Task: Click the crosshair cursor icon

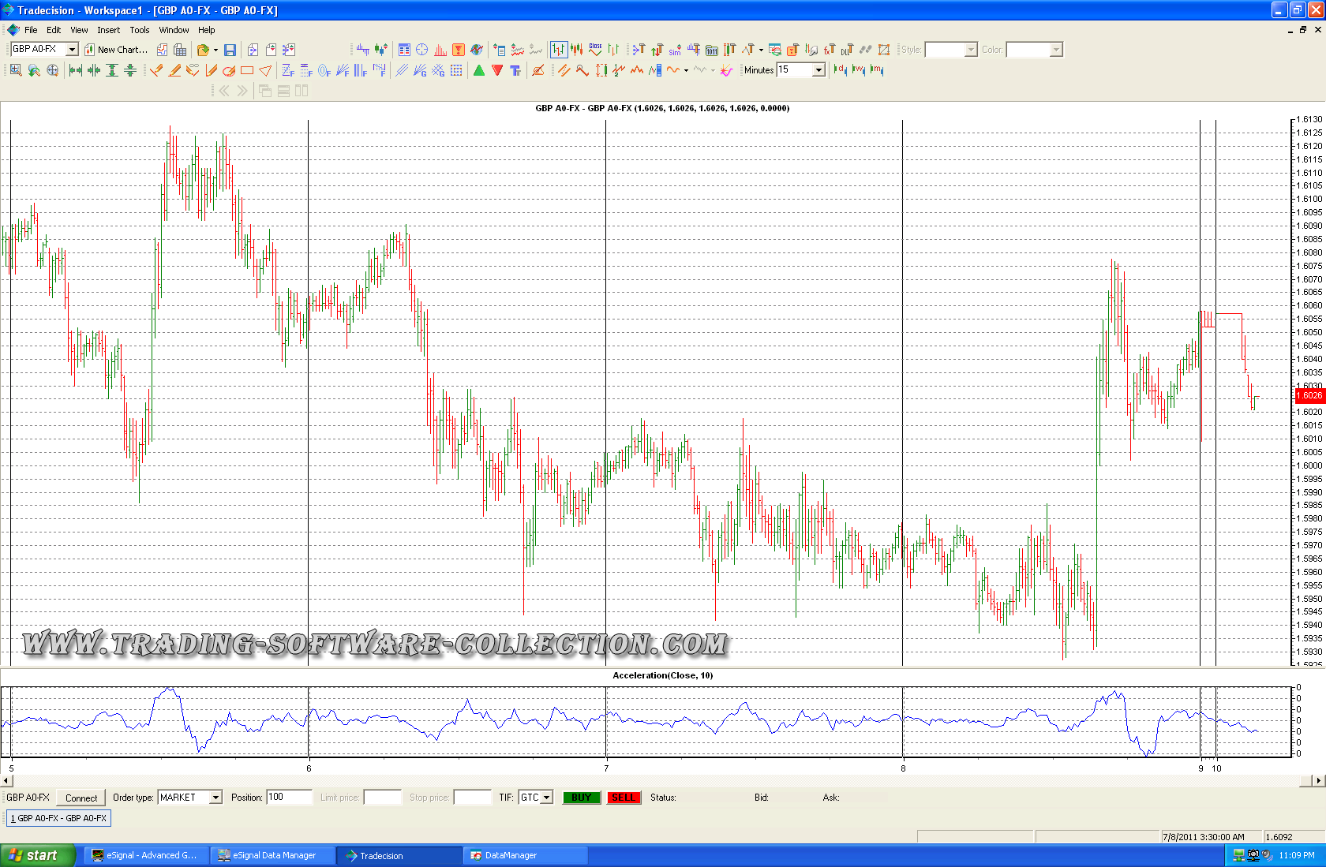Action: click(x=421, y=50)
